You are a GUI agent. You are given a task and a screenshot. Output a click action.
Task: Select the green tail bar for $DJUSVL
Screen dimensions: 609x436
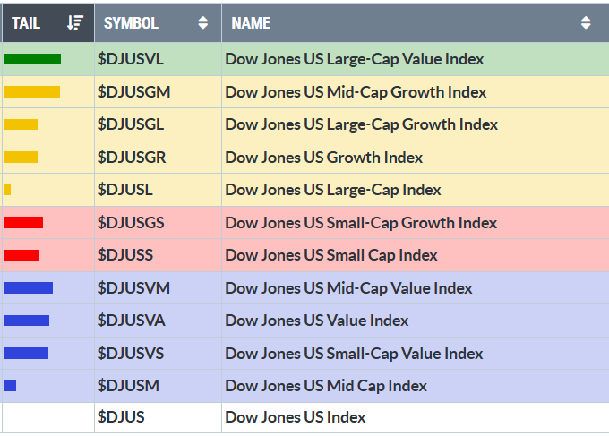pyautogui.click(x=32, y=59)
